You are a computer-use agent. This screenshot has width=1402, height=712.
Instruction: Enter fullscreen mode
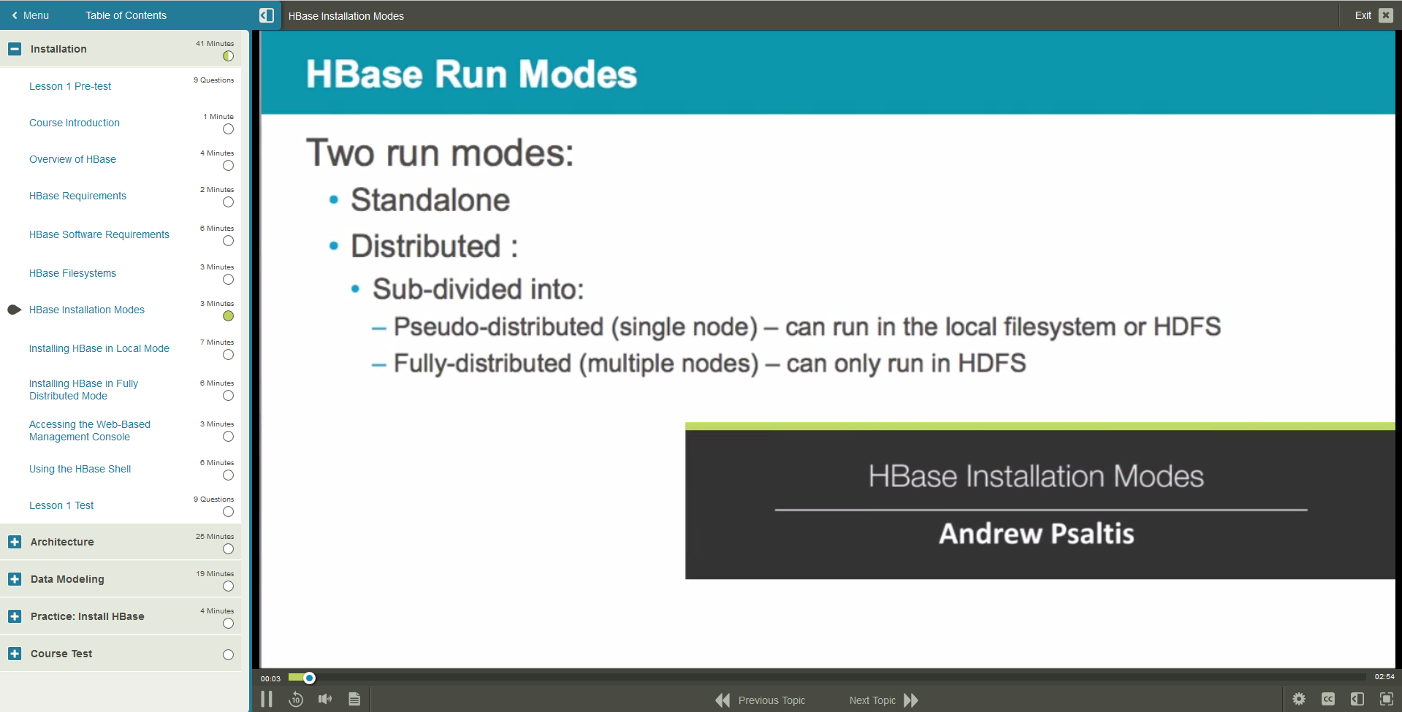[x=1386, y=699]
